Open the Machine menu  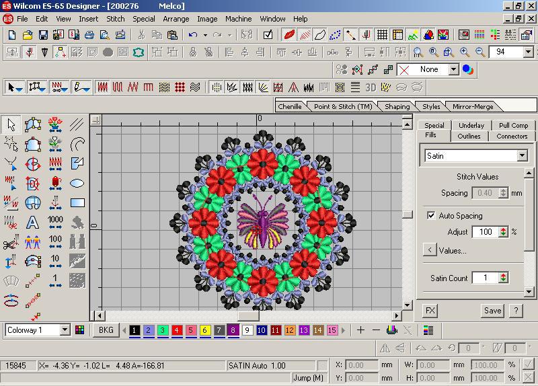[x=239, y=19]
